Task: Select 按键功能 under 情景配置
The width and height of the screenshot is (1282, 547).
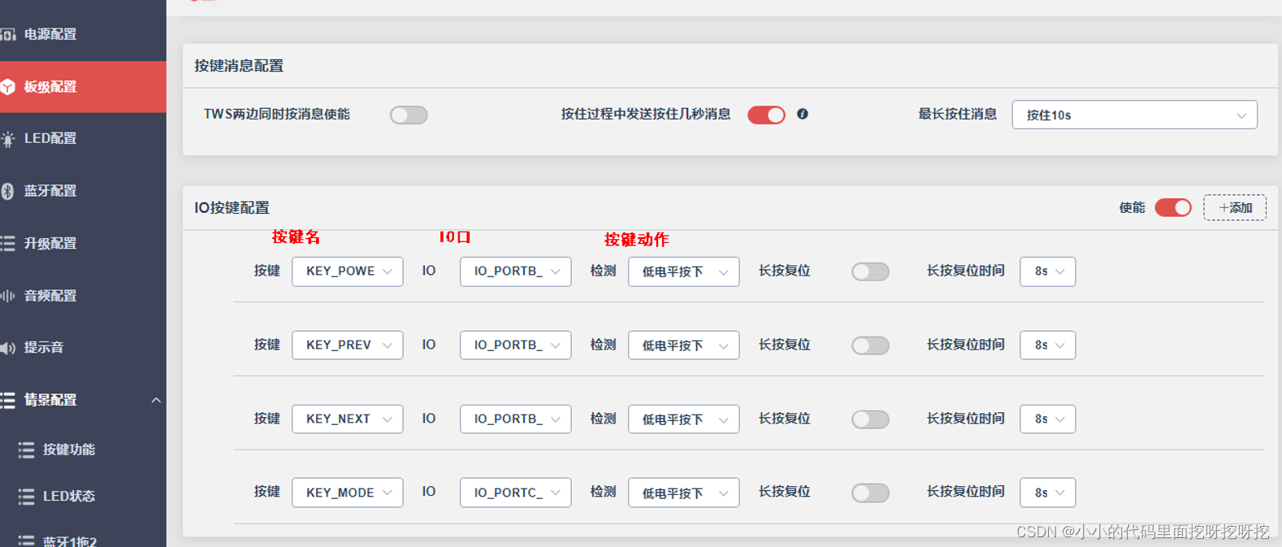Action: tap(68, 449)
